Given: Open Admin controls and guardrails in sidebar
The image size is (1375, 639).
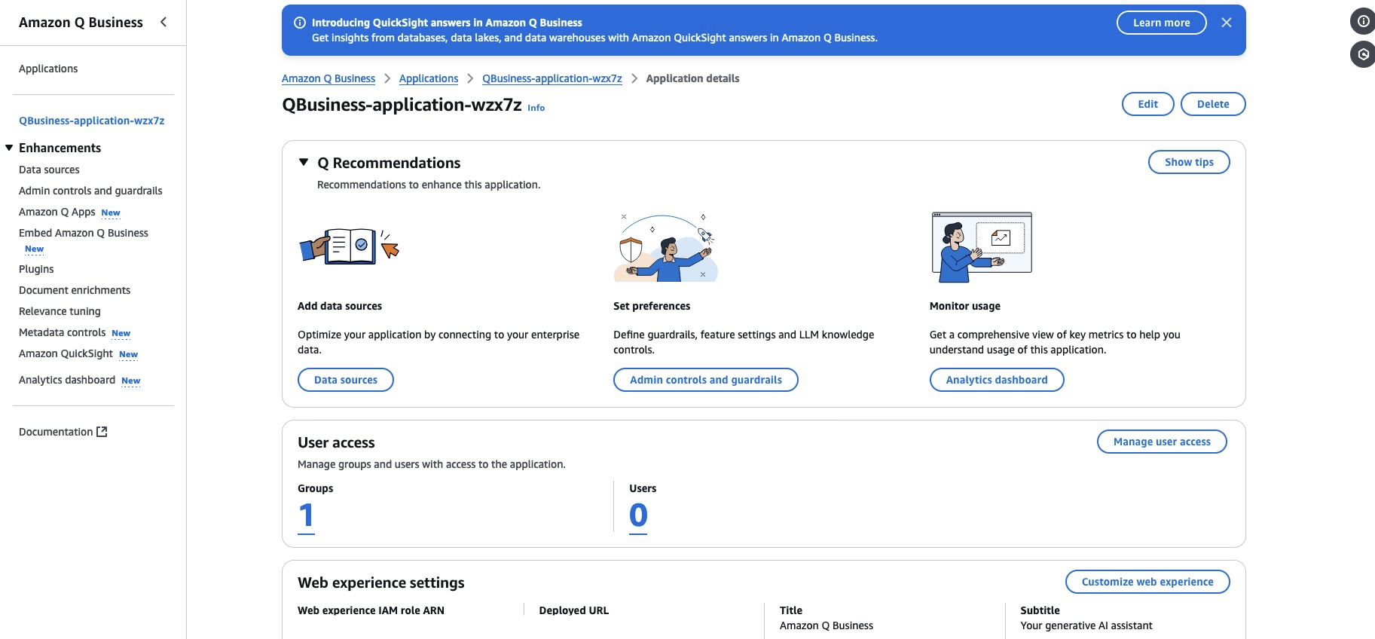Looking at the screenshot, I should click(x=90, y=191).
